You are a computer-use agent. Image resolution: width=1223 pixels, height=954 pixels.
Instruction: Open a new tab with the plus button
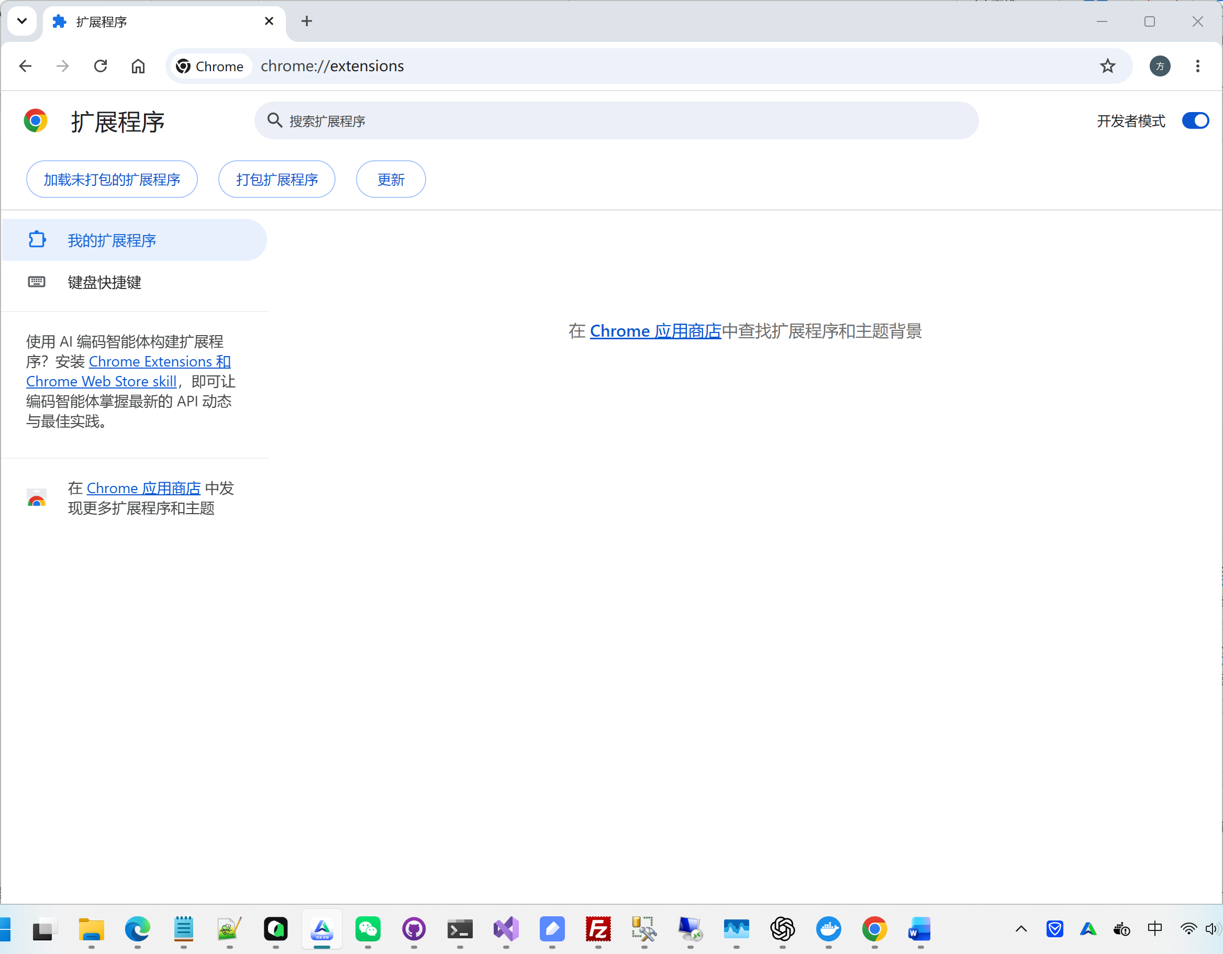click(306, 21)
